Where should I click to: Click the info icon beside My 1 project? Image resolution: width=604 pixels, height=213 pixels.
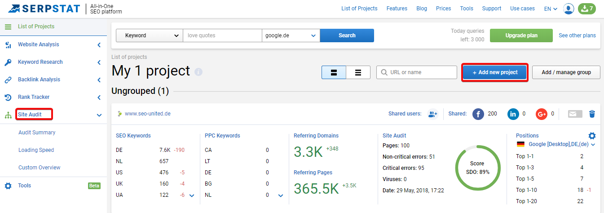tap(198, 72)
